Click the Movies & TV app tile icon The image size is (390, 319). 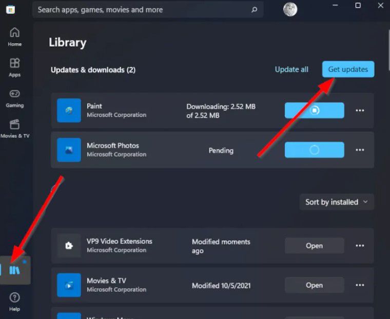(69, 285)
